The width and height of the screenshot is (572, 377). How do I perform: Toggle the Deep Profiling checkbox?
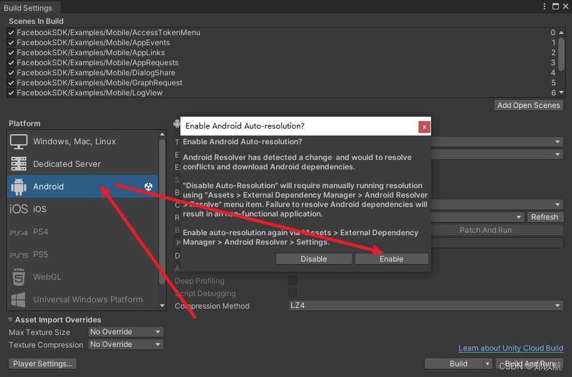pos(293,280)
